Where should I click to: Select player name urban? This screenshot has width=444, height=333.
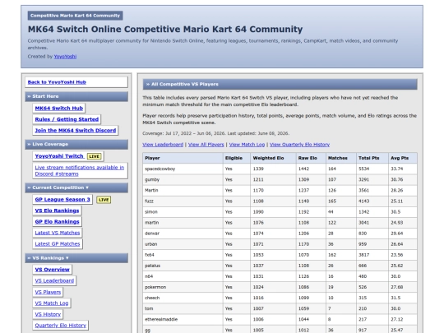click(x=151, y=244)
